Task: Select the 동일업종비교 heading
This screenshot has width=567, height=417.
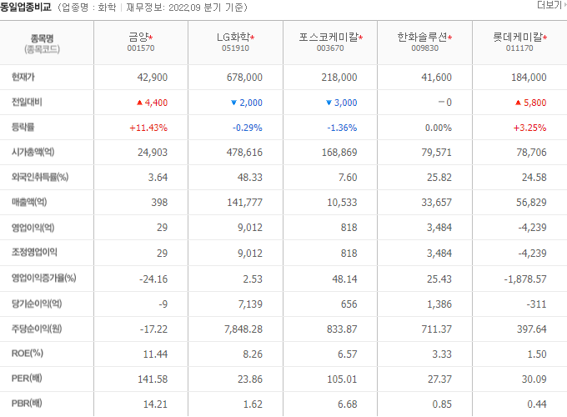Action: click(26, 8)
